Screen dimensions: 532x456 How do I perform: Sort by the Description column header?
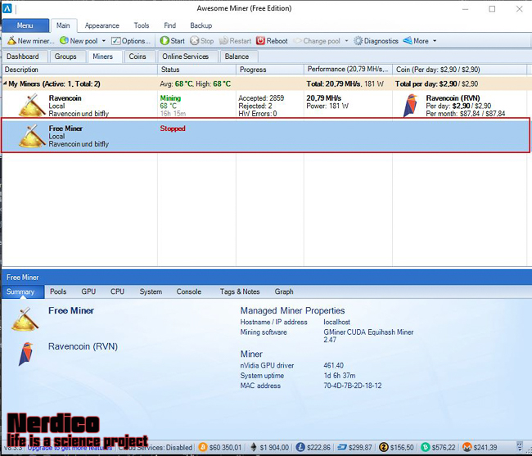[x=79, y=70]
